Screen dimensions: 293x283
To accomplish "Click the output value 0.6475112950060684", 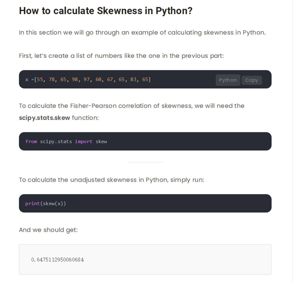I will point(57,260).
